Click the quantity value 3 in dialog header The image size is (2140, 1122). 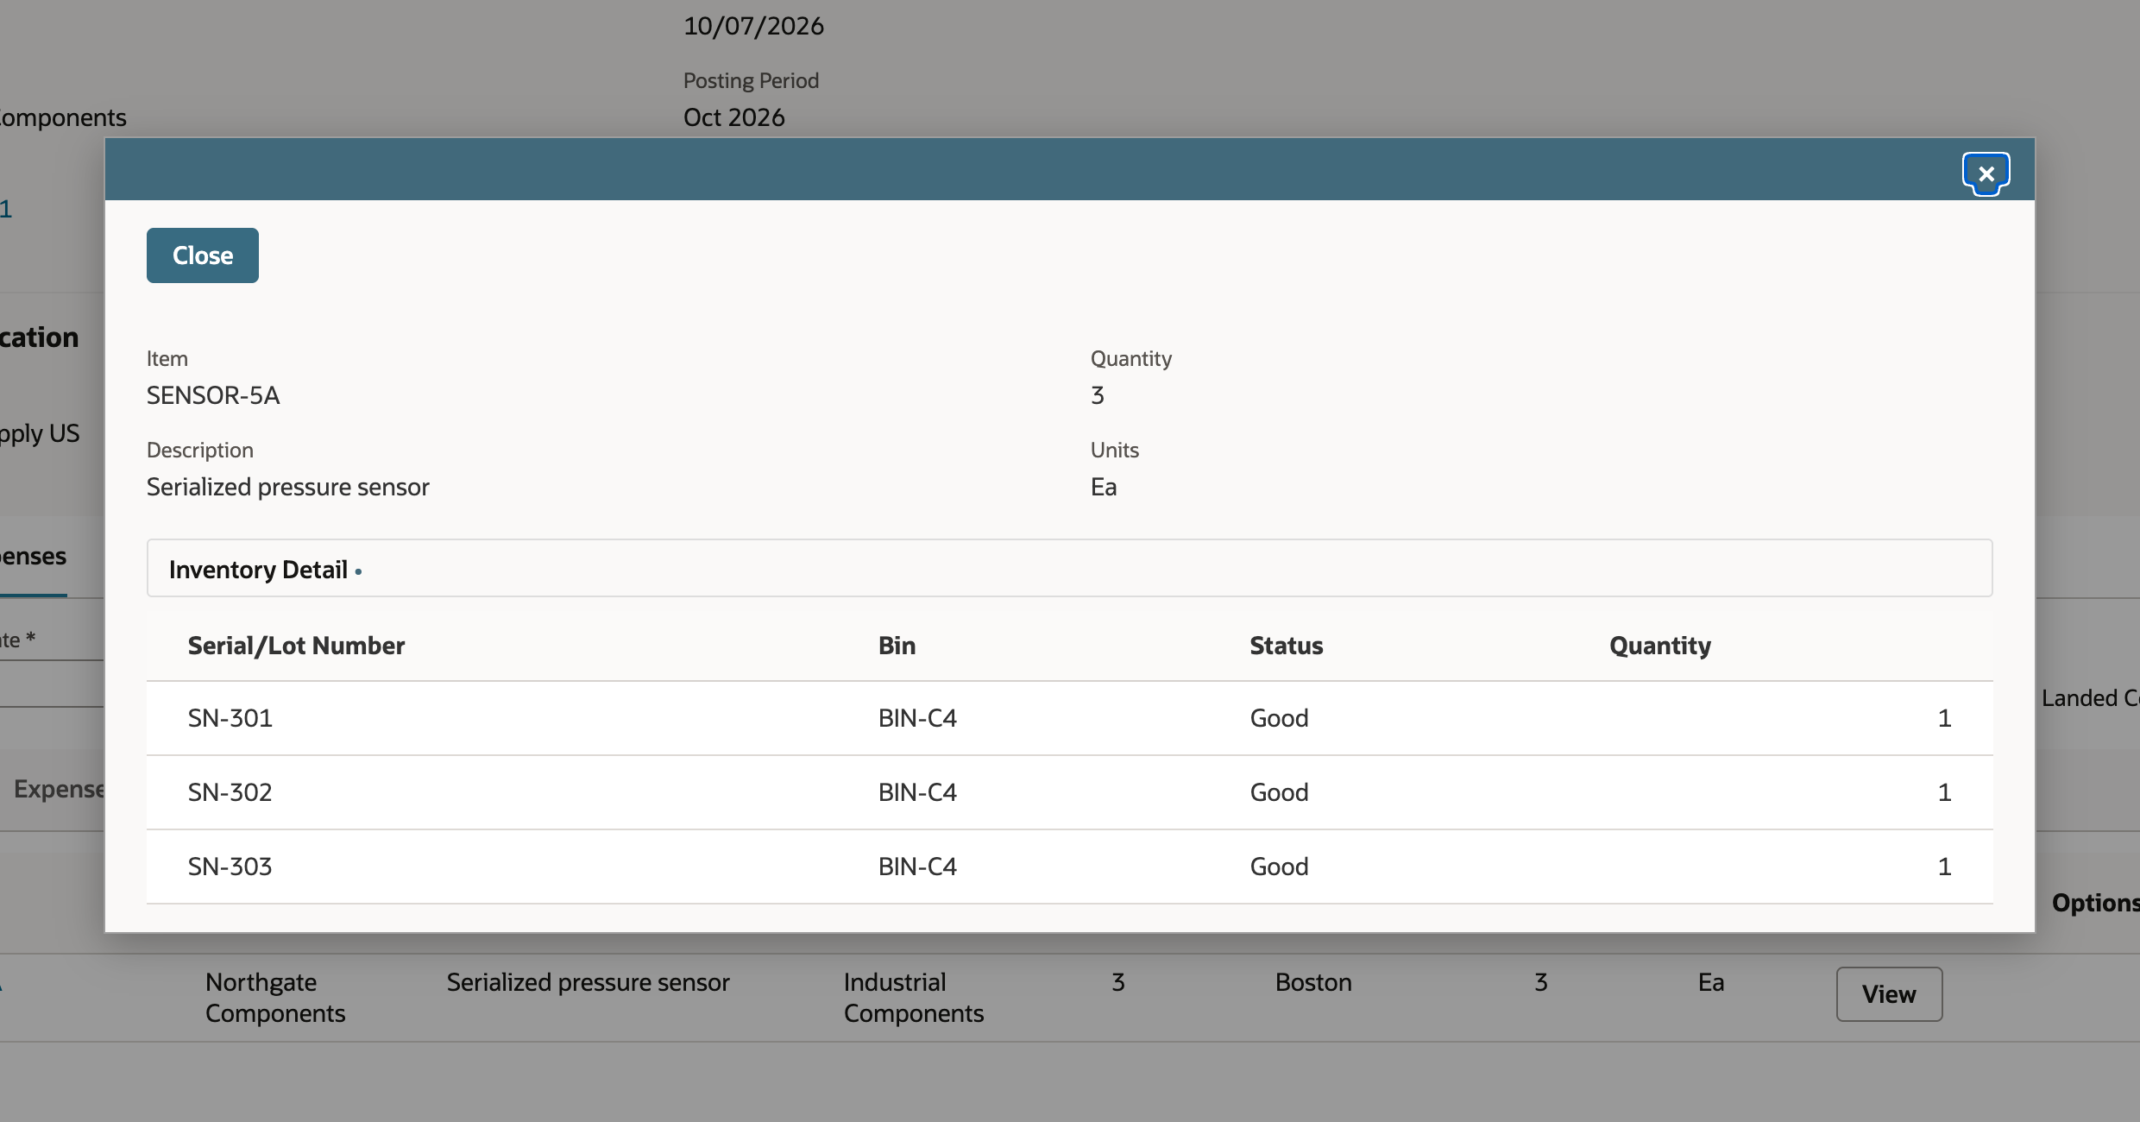coord(1098,395)
